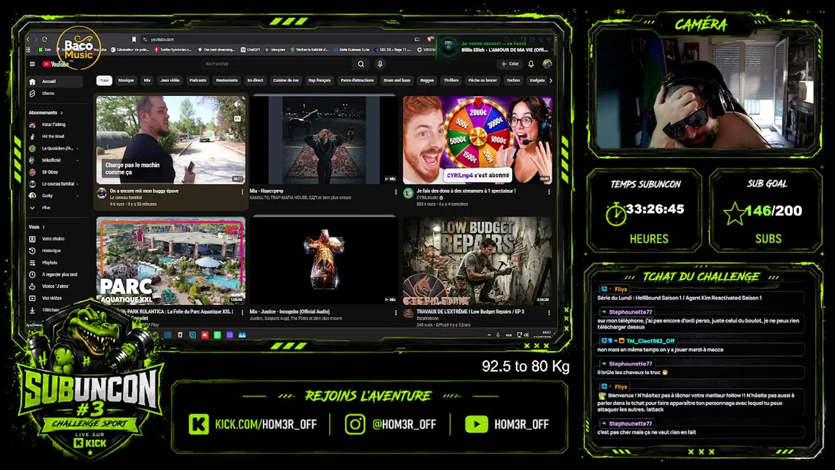
Task: Start voice search with the microphone icon
Action: point(380,64)
